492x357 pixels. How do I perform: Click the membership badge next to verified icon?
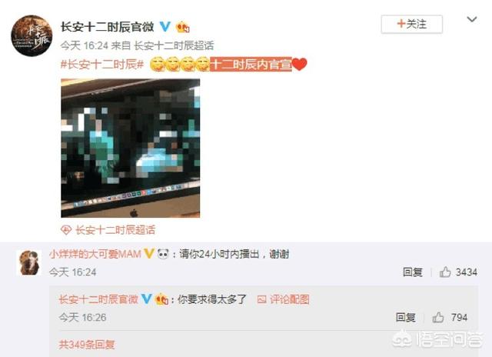point(183,27)
